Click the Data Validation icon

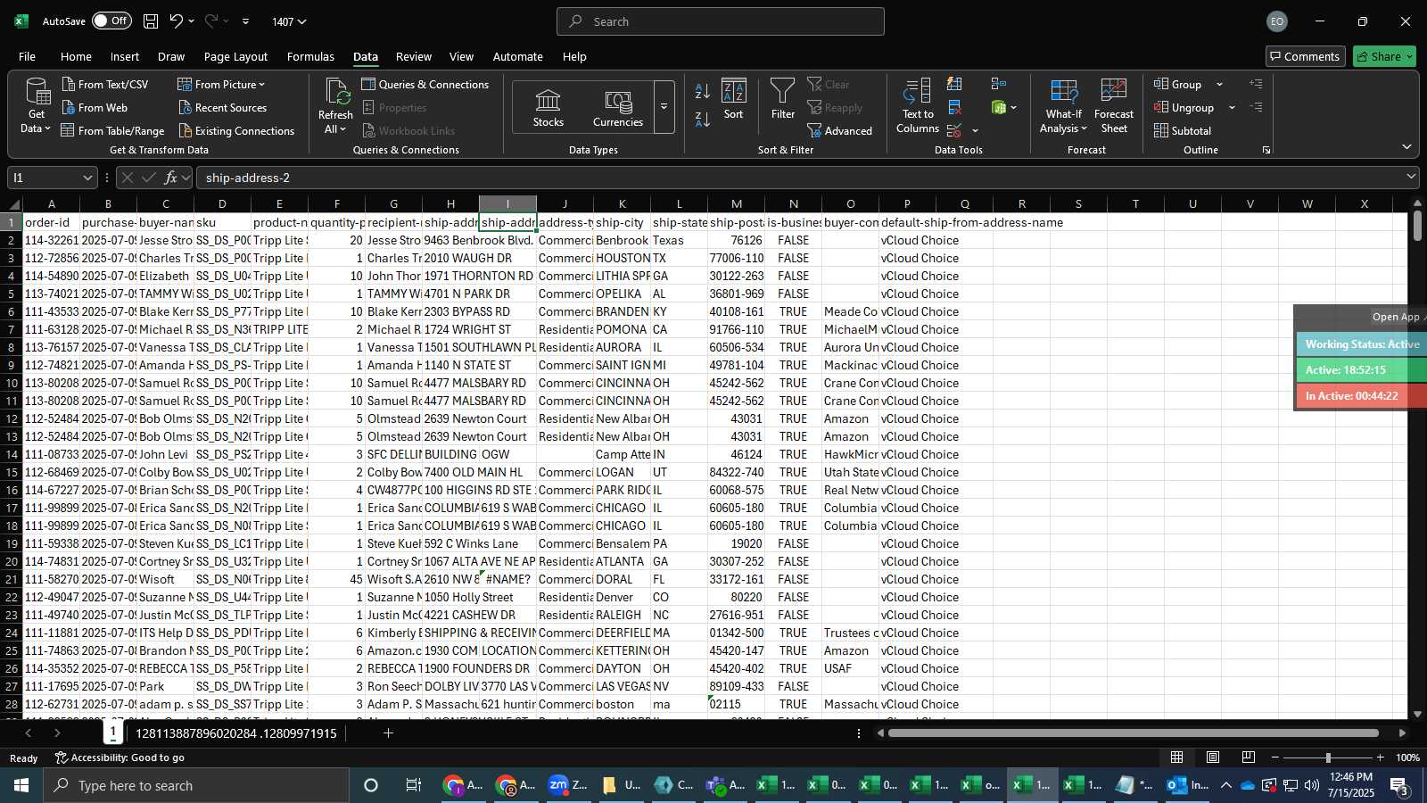pyautogui.click(x=954, y=130)
